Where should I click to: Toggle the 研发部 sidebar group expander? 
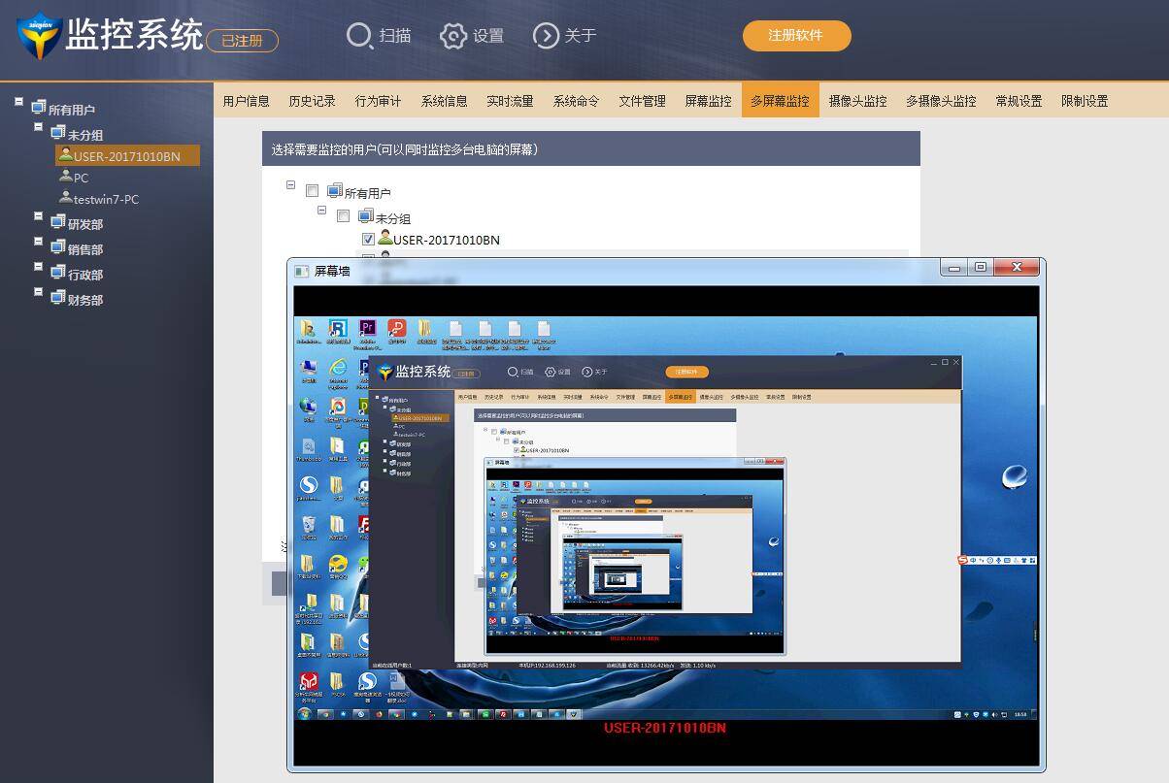click(39, 216)
